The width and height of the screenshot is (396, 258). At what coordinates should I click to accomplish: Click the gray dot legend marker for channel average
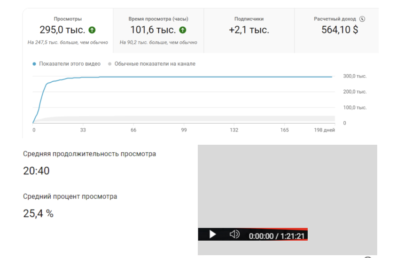pos(109,64)
